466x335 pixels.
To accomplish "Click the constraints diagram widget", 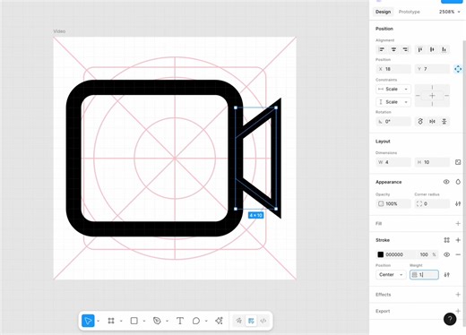I will click(x=432, y=96).
